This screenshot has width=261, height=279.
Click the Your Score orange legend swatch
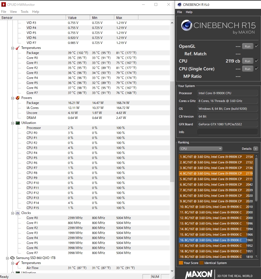point(181,263)
